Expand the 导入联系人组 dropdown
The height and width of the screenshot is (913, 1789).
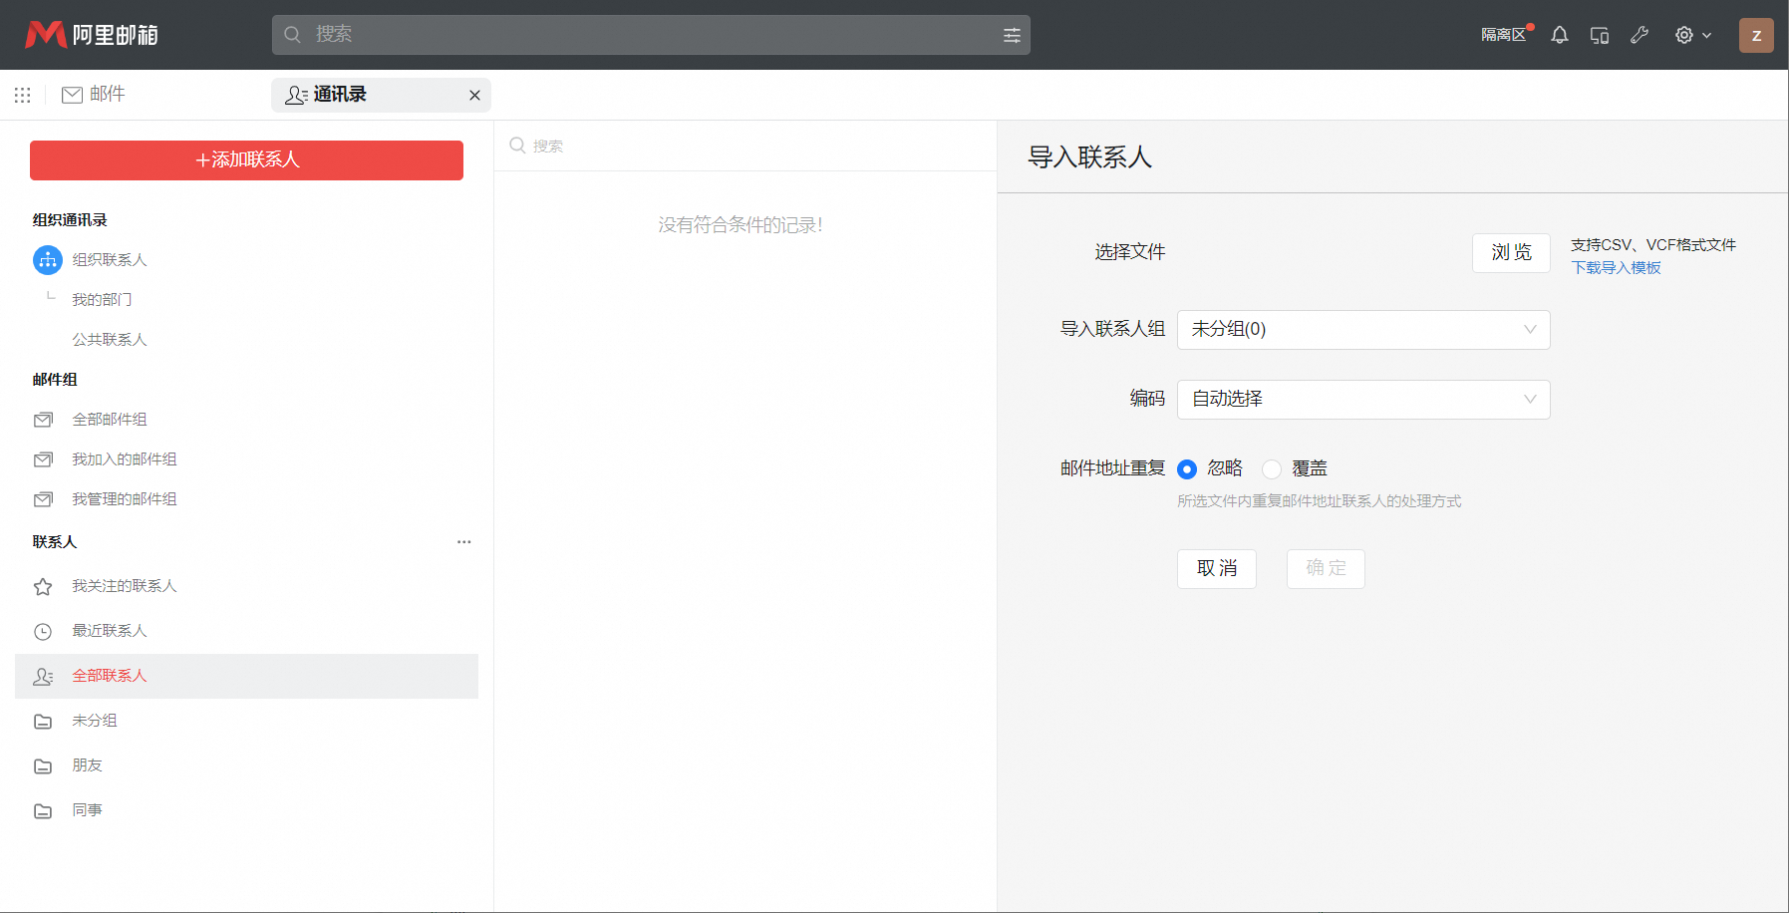[x=1362, y=330]
